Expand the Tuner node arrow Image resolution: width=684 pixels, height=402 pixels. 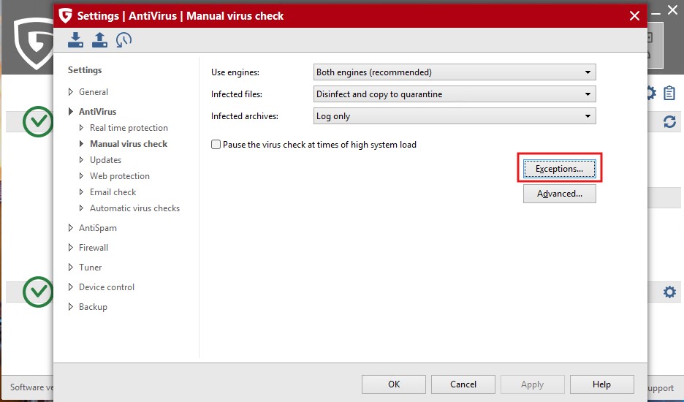pyautogui.click(x=71, y=267)
